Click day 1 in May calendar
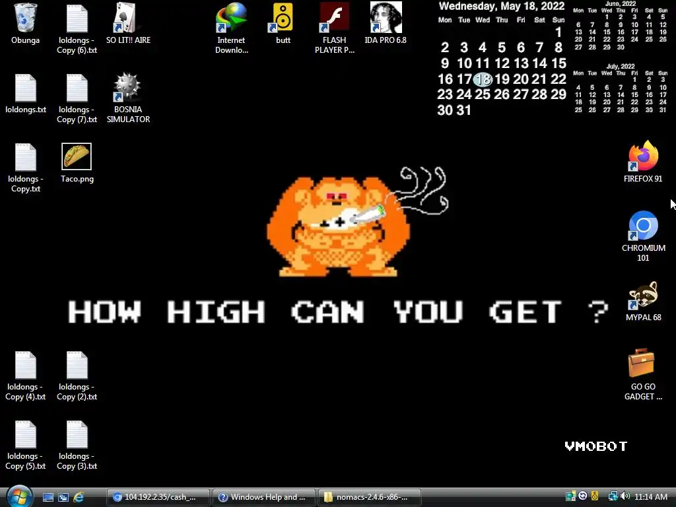This screenshot has height=507, width=676. coord(558,32)
